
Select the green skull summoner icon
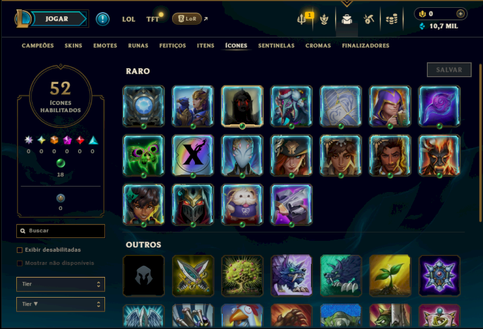144,156
